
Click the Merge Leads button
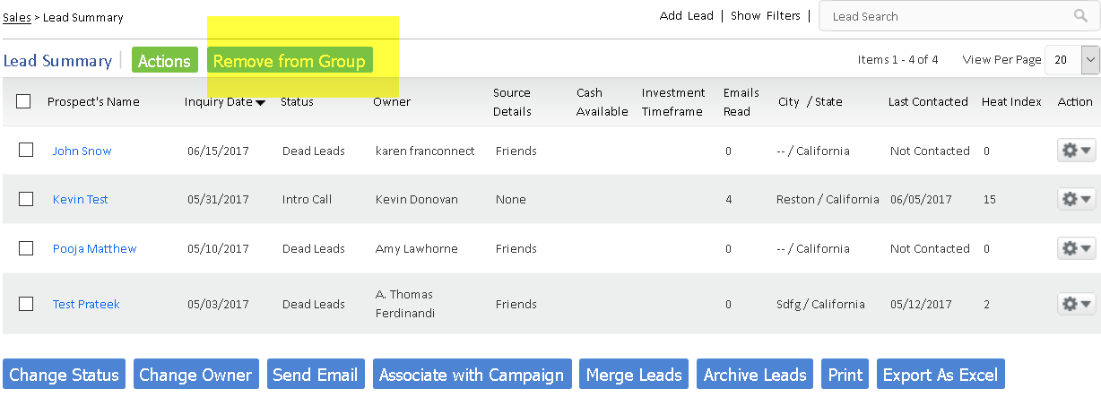[634, 375]
